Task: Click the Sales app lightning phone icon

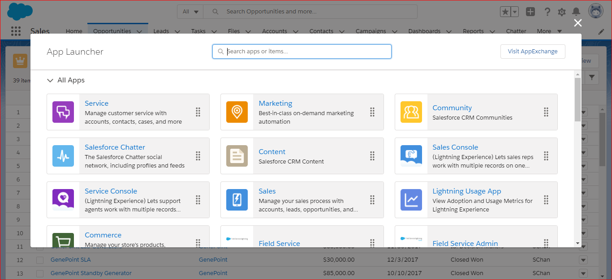Action: click(x=237, y=200)
